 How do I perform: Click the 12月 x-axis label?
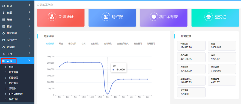tap(100, 97)
